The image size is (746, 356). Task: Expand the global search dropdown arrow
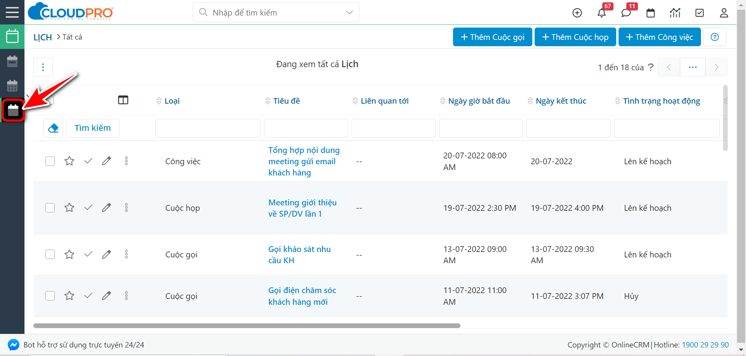[349, 12]
